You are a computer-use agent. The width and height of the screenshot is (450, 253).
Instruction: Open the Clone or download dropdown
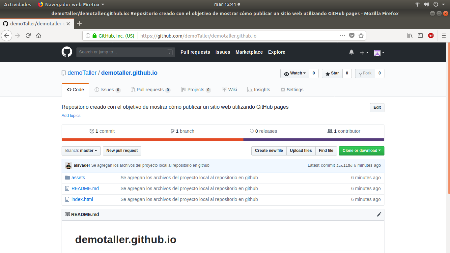pos(361,151)
